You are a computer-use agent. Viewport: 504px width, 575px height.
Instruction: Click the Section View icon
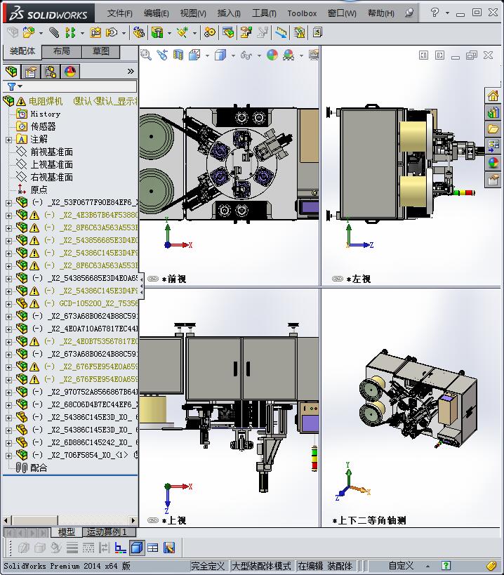[178, 55]
